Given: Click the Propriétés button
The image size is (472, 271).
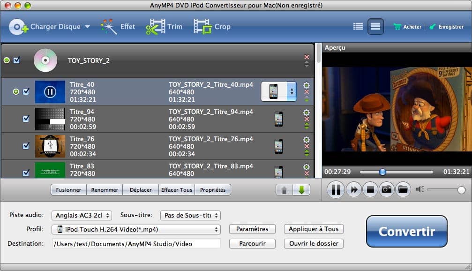Looking at the screenshot, I should click(x=213, y=190).
